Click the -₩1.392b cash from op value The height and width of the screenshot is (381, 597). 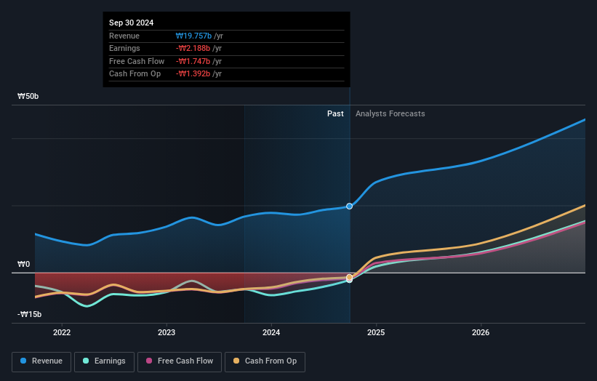[x=193, y=74]
